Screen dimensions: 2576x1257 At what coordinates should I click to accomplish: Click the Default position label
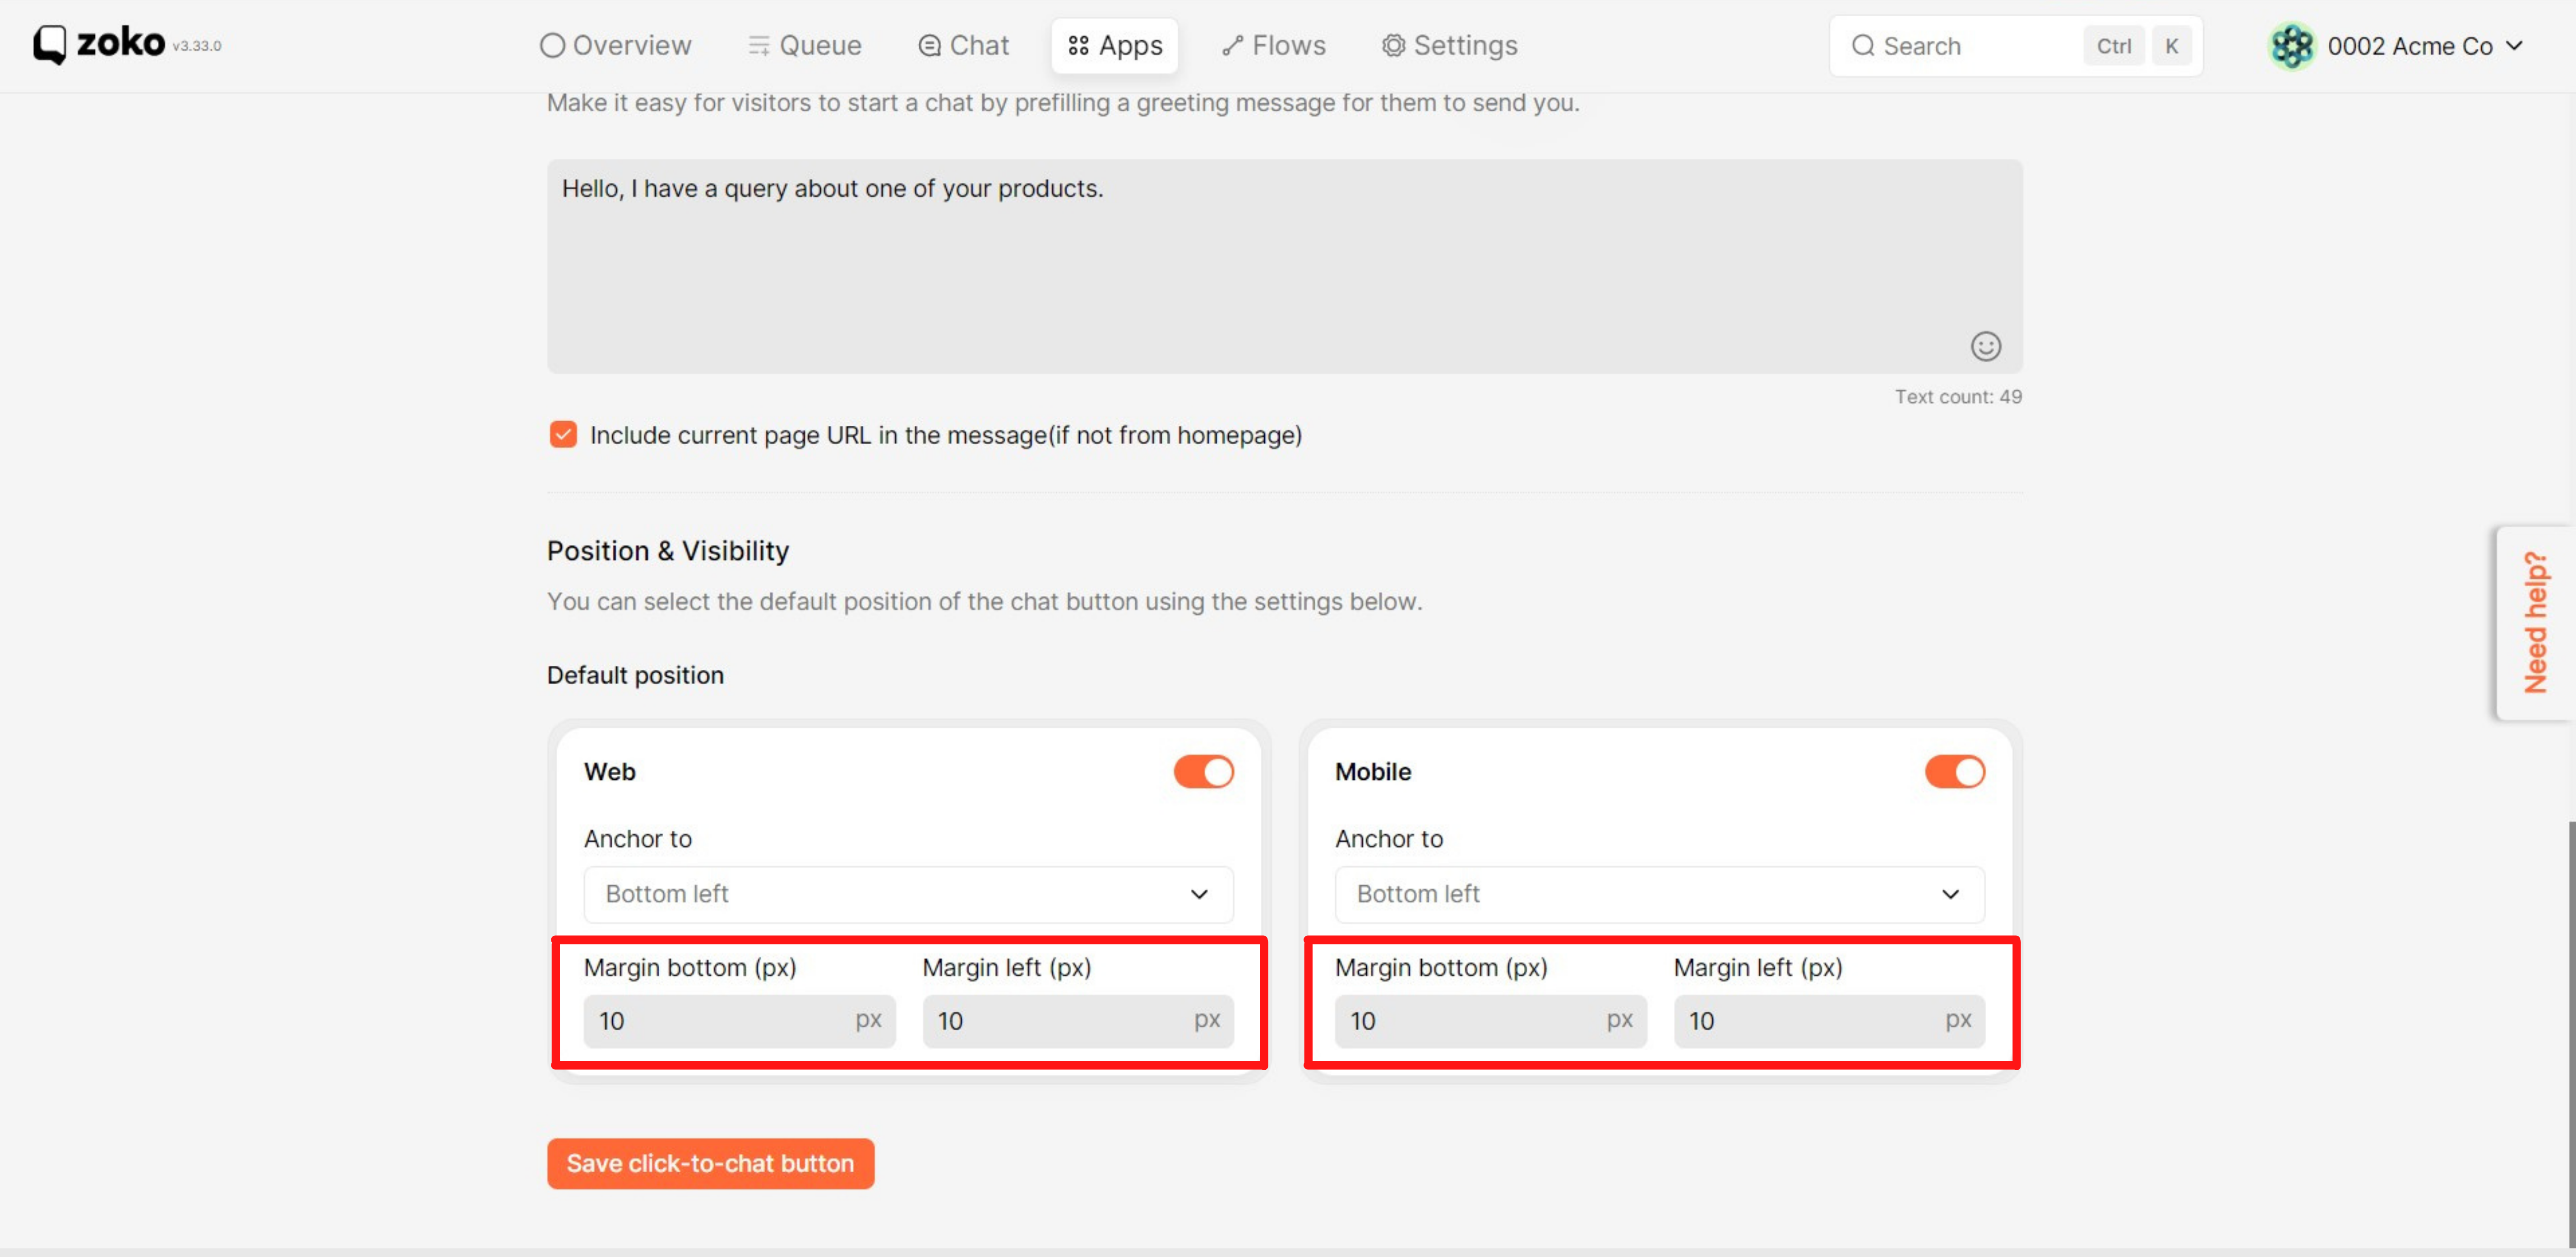click(x=635, y=676)
